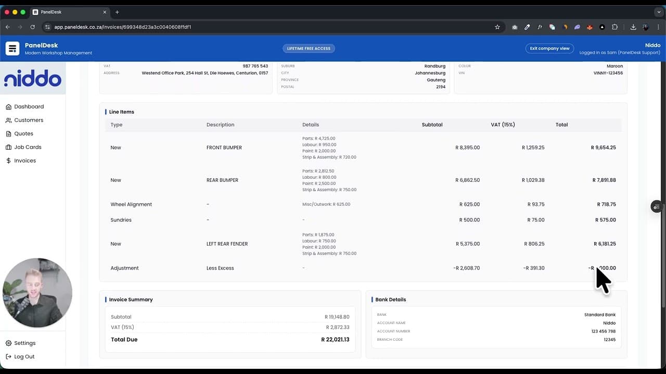Log out using the sidebar link
The image size is (666, 374).
(x=24, y=356)
